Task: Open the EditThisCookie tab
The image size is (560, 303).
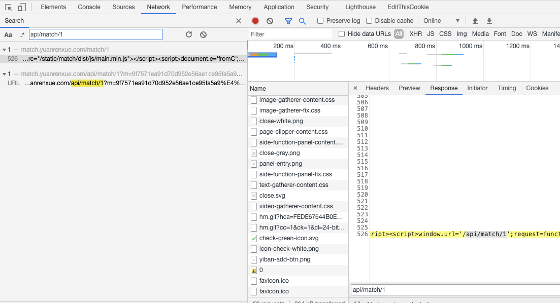Action: point(408,7)
